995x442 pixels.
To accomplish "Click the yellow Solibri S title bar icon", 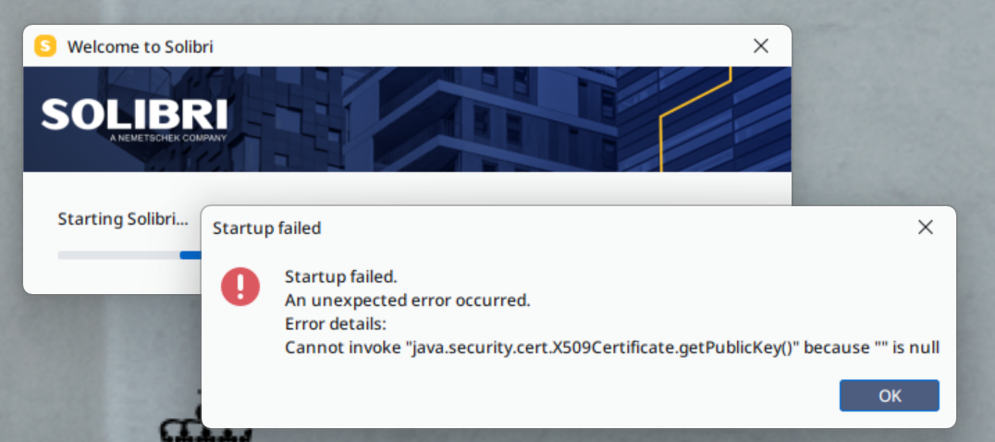I will (x=45, y=46).
